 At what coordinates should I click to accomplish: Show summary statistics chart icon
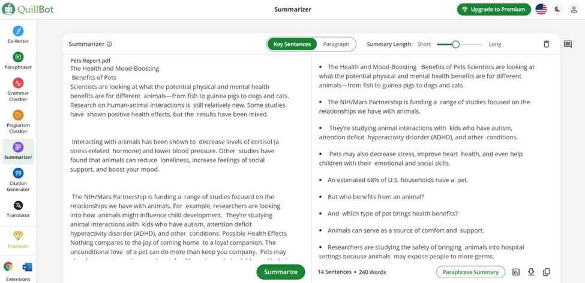tap(516, 272)
